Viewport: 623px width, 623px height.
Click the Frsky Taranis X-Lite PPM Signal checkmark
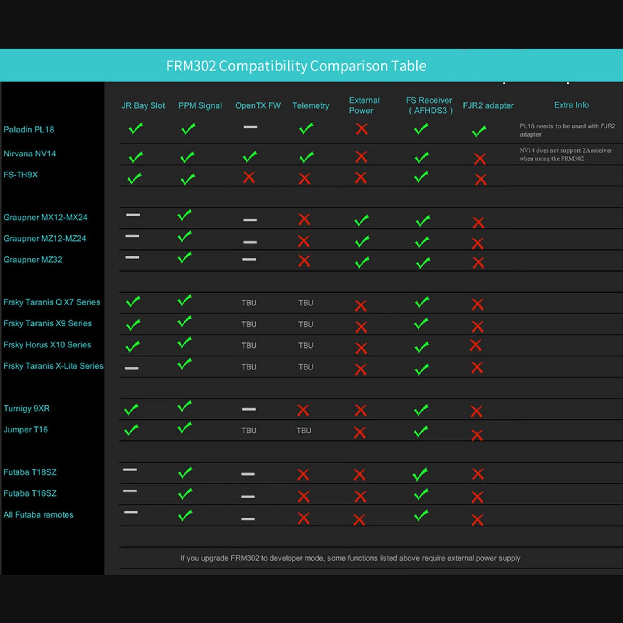point(185,364)
